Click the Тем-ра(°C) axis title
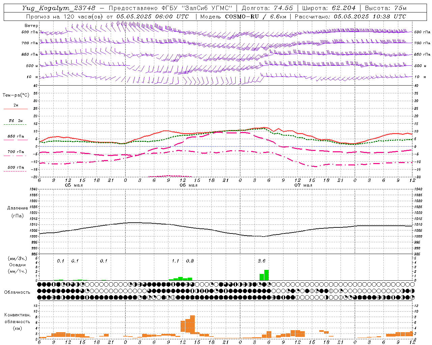This screenshot has width=432, height=345. pyautogui.click(x=16, y=95)
